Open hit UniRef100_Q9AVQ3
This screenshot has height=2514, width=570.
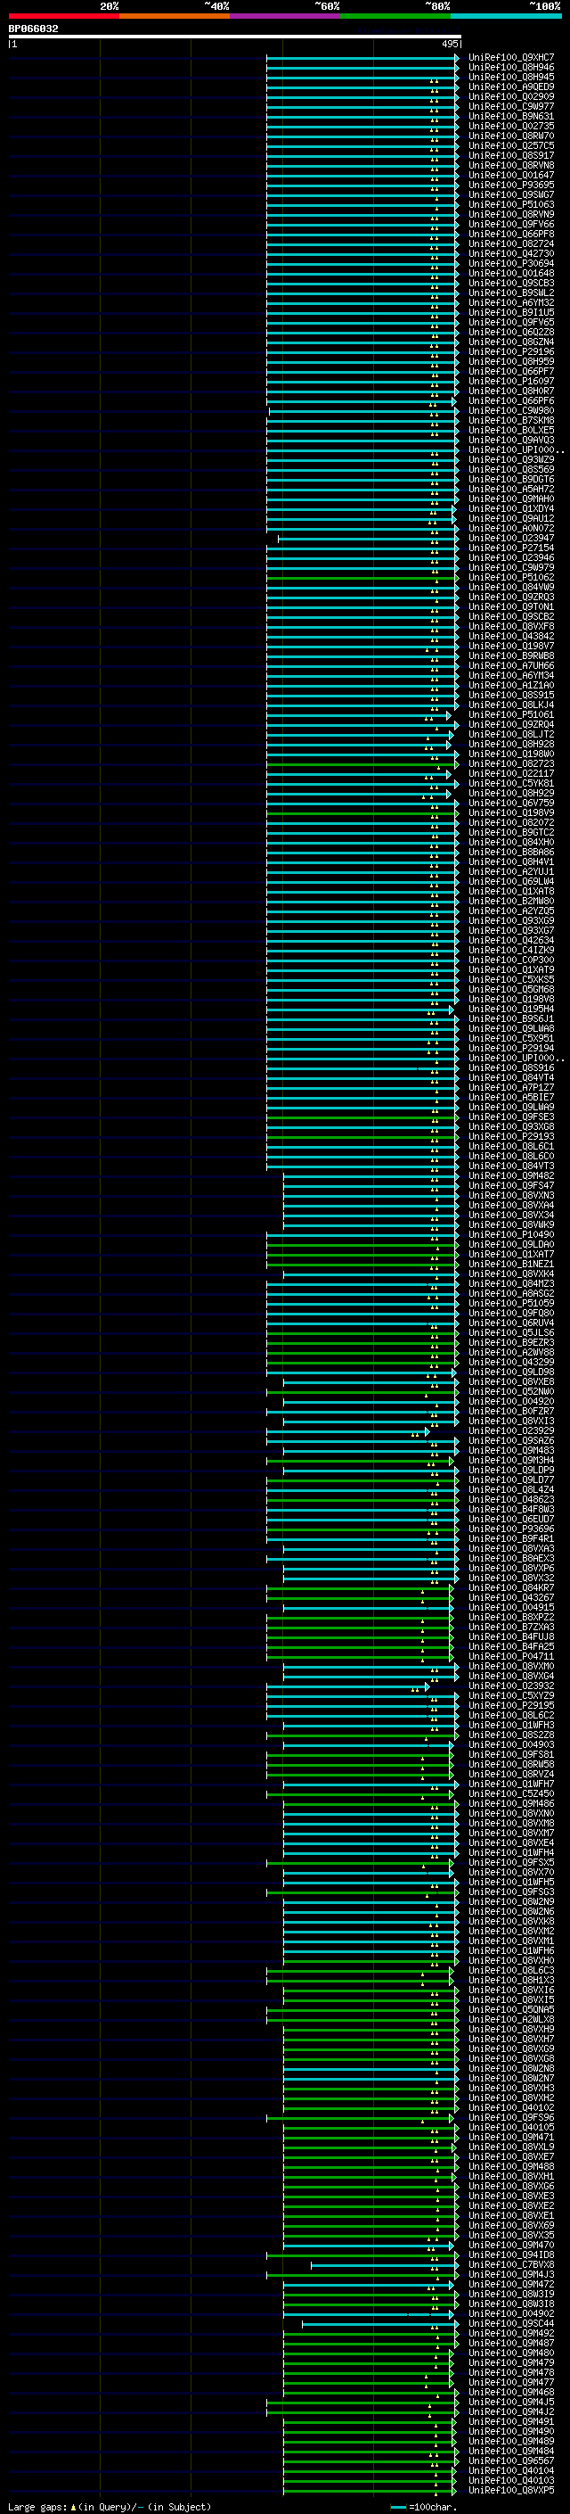510,441
